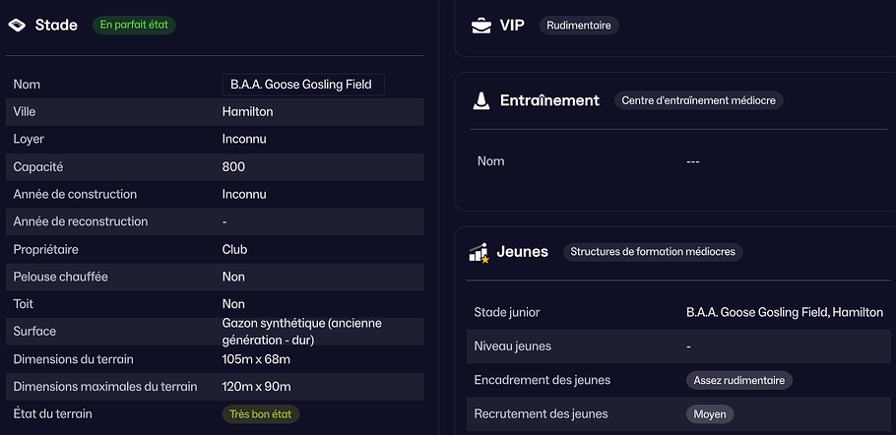The image size is (896, 435).
Task: Click the training cone icon
Action: [x=480, y=100]
